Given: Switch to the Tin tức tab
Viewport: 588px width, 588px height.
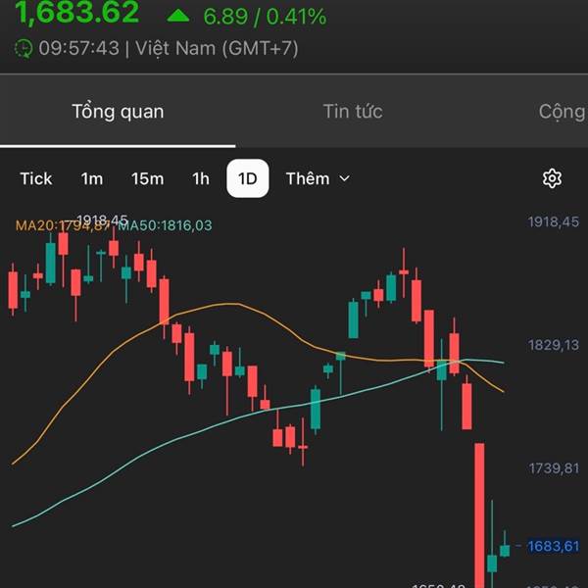Looking at the screenshot, I should 353,111.
